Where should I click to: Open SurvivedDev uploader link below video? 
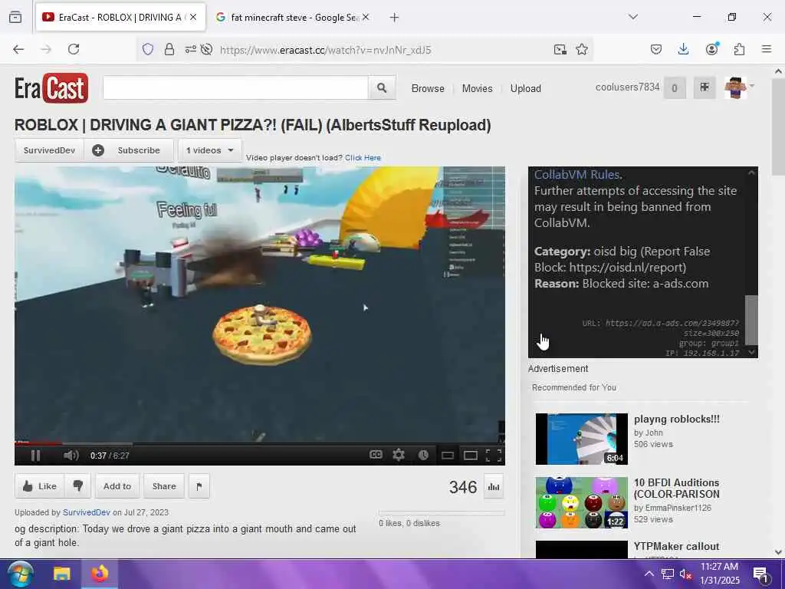(x=86, y=512)
